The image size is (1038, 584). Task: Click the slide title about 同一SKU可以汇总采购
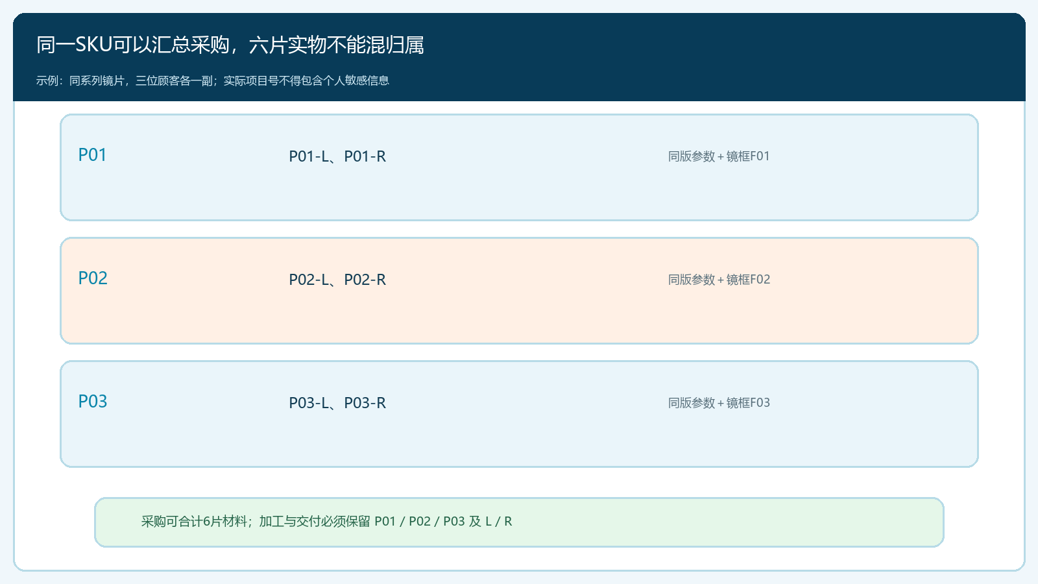pos(230,45)
